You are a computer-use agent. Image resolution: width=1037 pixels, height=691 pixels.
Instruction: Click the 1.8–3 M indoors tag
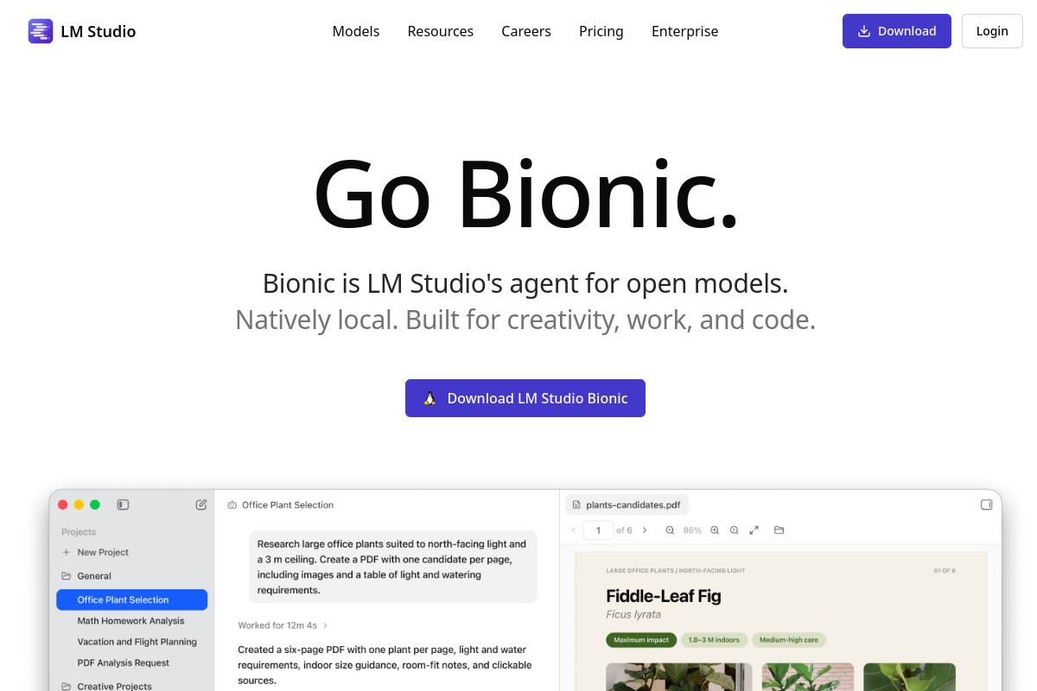click(x=713, y=640)
